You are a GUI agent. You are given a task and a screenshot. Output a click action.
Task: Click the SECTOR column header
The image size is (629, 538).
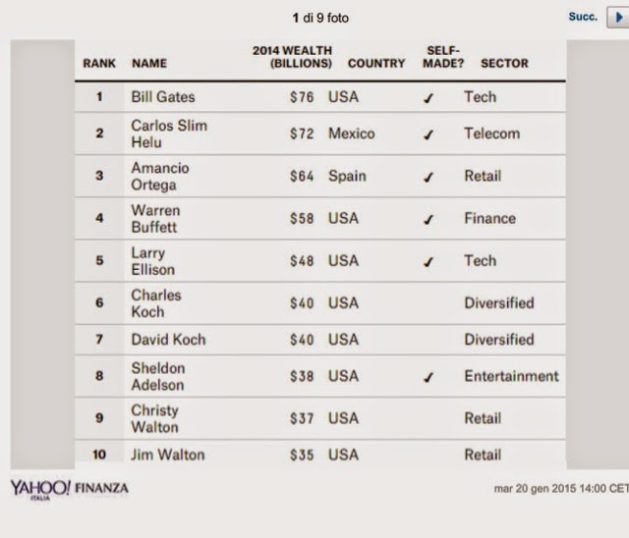click(504, 63)
